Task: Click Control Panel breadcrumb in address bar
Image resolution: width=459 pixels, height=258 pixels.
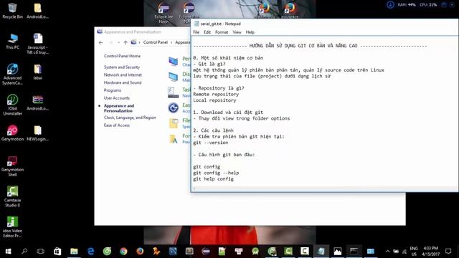Action: [156, 42]
